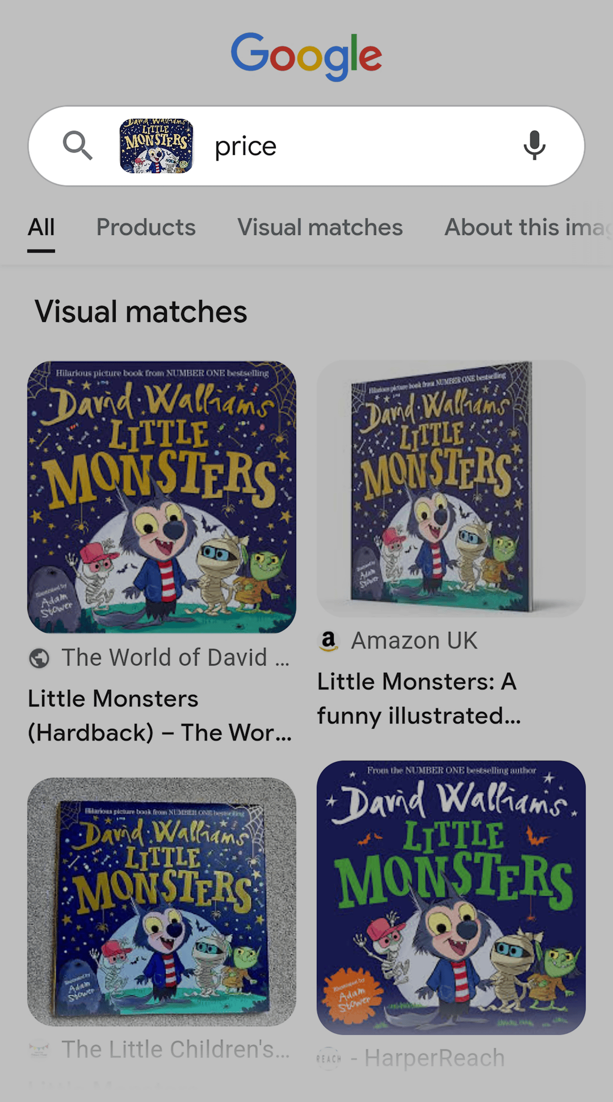
Task: Tap the HarperReach source logo icon
Action: click(x=329, y=1058)
